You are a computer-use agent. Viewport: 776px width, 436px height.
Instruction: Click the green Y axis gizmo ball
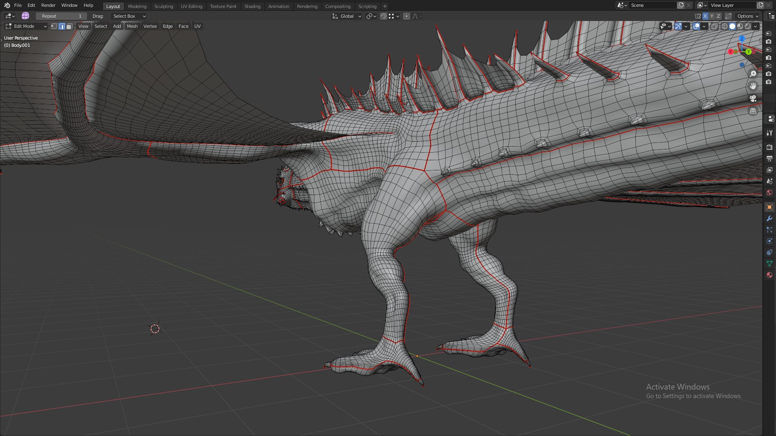tap(749, 52)
